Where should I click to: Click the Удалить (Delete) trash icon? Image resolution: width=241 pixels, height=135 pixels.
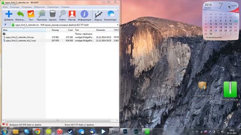click(53, 15)
